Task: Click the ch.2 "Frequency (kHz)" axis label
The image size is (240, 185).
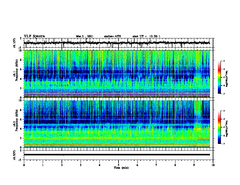Action: [17, 121]
